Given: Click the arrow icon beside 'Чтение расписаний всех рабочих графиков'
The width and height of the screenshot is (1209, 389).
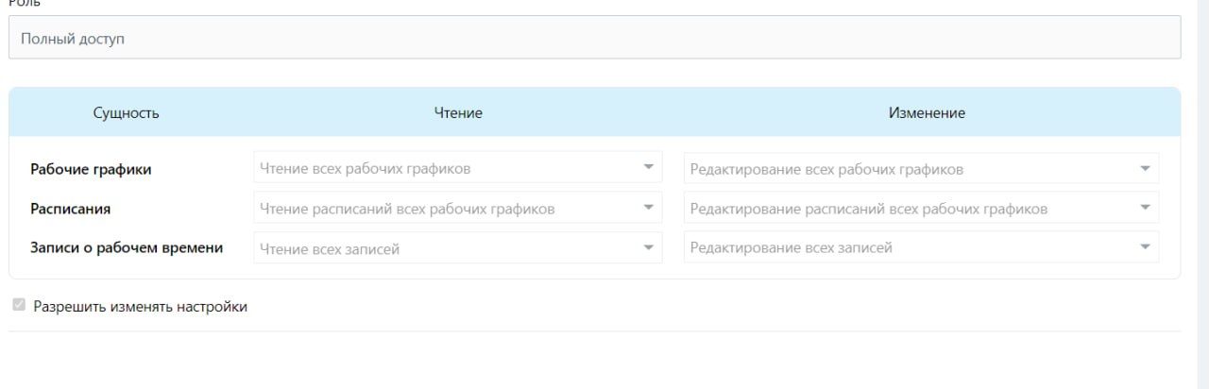Looking at the screenshot, I should pos(648,207).
